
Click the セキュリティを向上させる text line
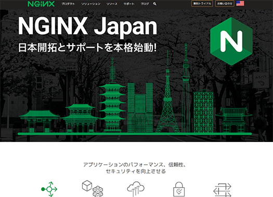136,172
